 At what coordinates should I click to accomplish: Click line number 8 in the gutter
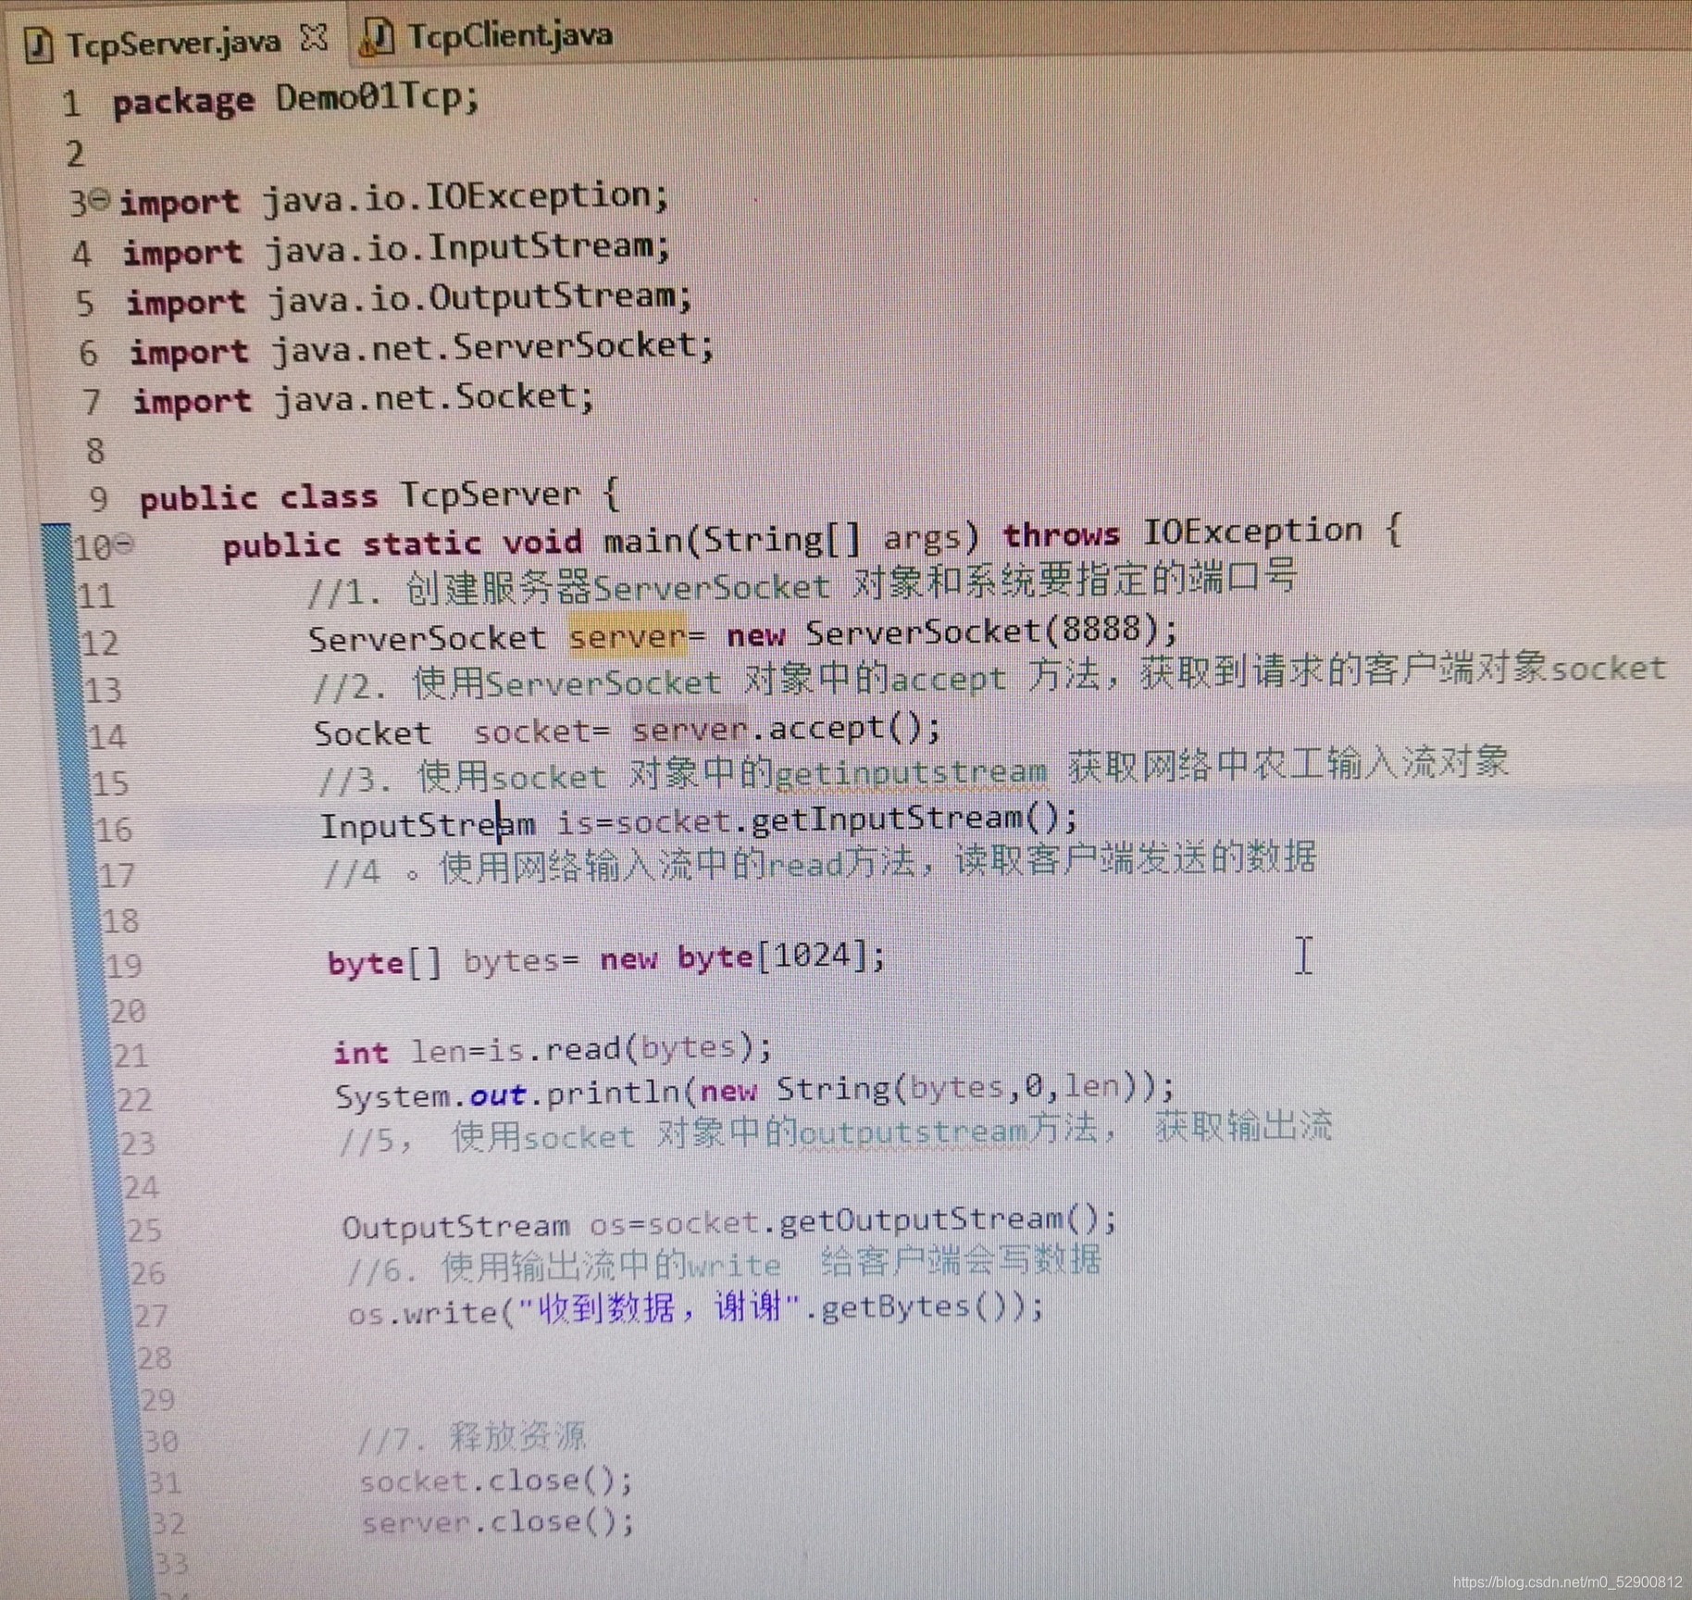click(x=95, y=450)
